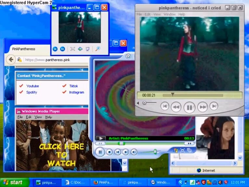Screen dimensions: 249x187
Task: Open Window menu in QuickTime
Action: pos(169,14)
